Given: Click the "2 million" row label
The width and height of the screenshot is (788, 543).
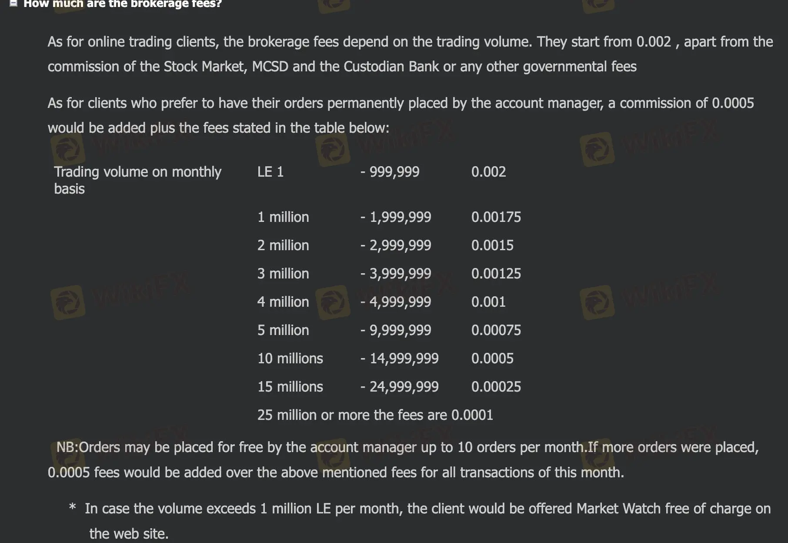Looking at the screenshot, I should pos(283,245).
